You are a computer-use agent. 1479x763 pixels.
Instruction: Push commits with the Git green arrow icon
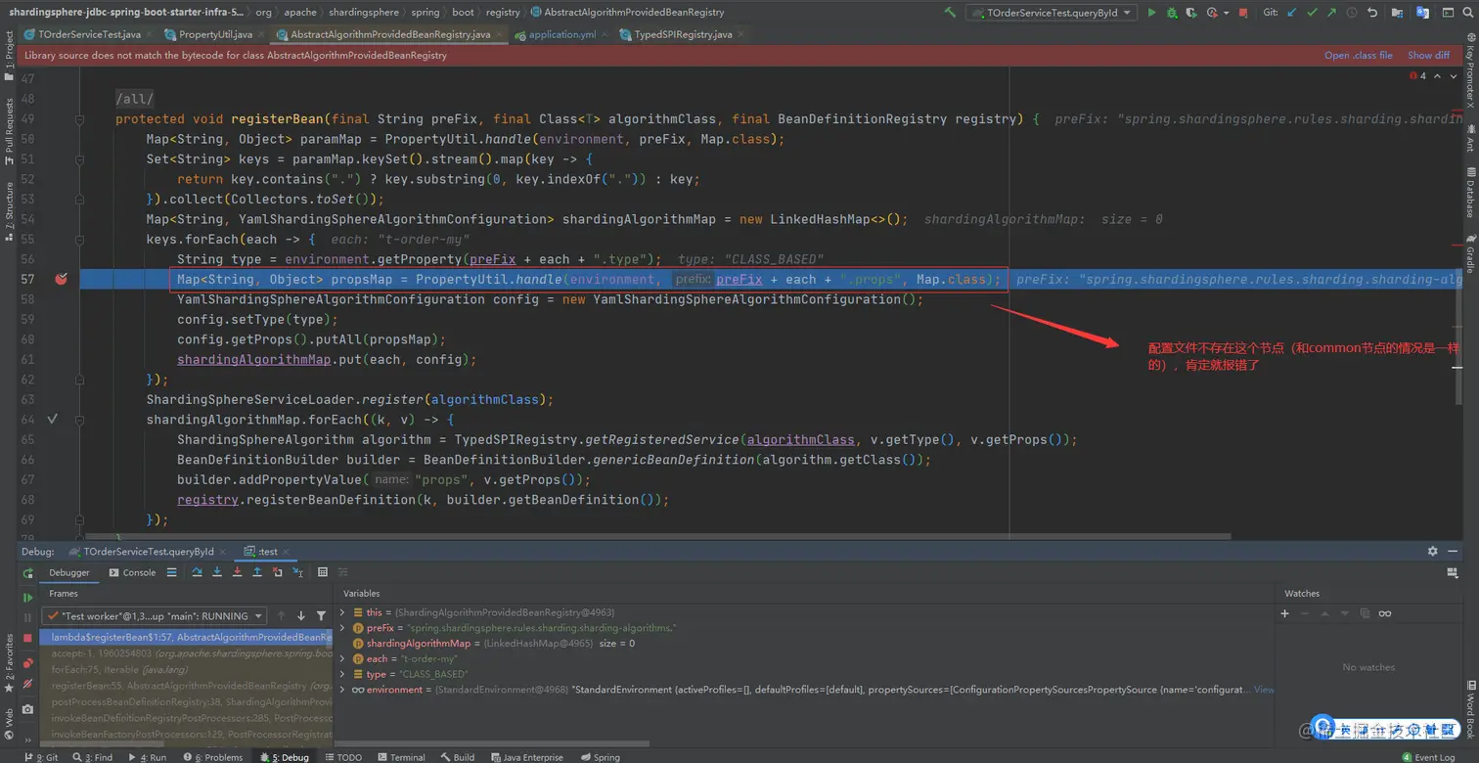[1332, 13]
